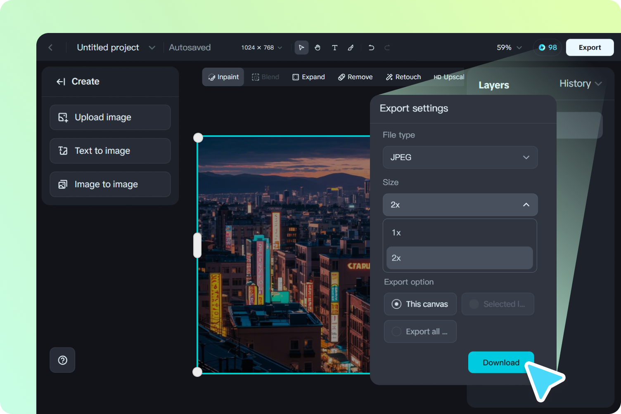Go back using the left chevron icon
The width and height of the screenshot is (621, 414).
50,47
